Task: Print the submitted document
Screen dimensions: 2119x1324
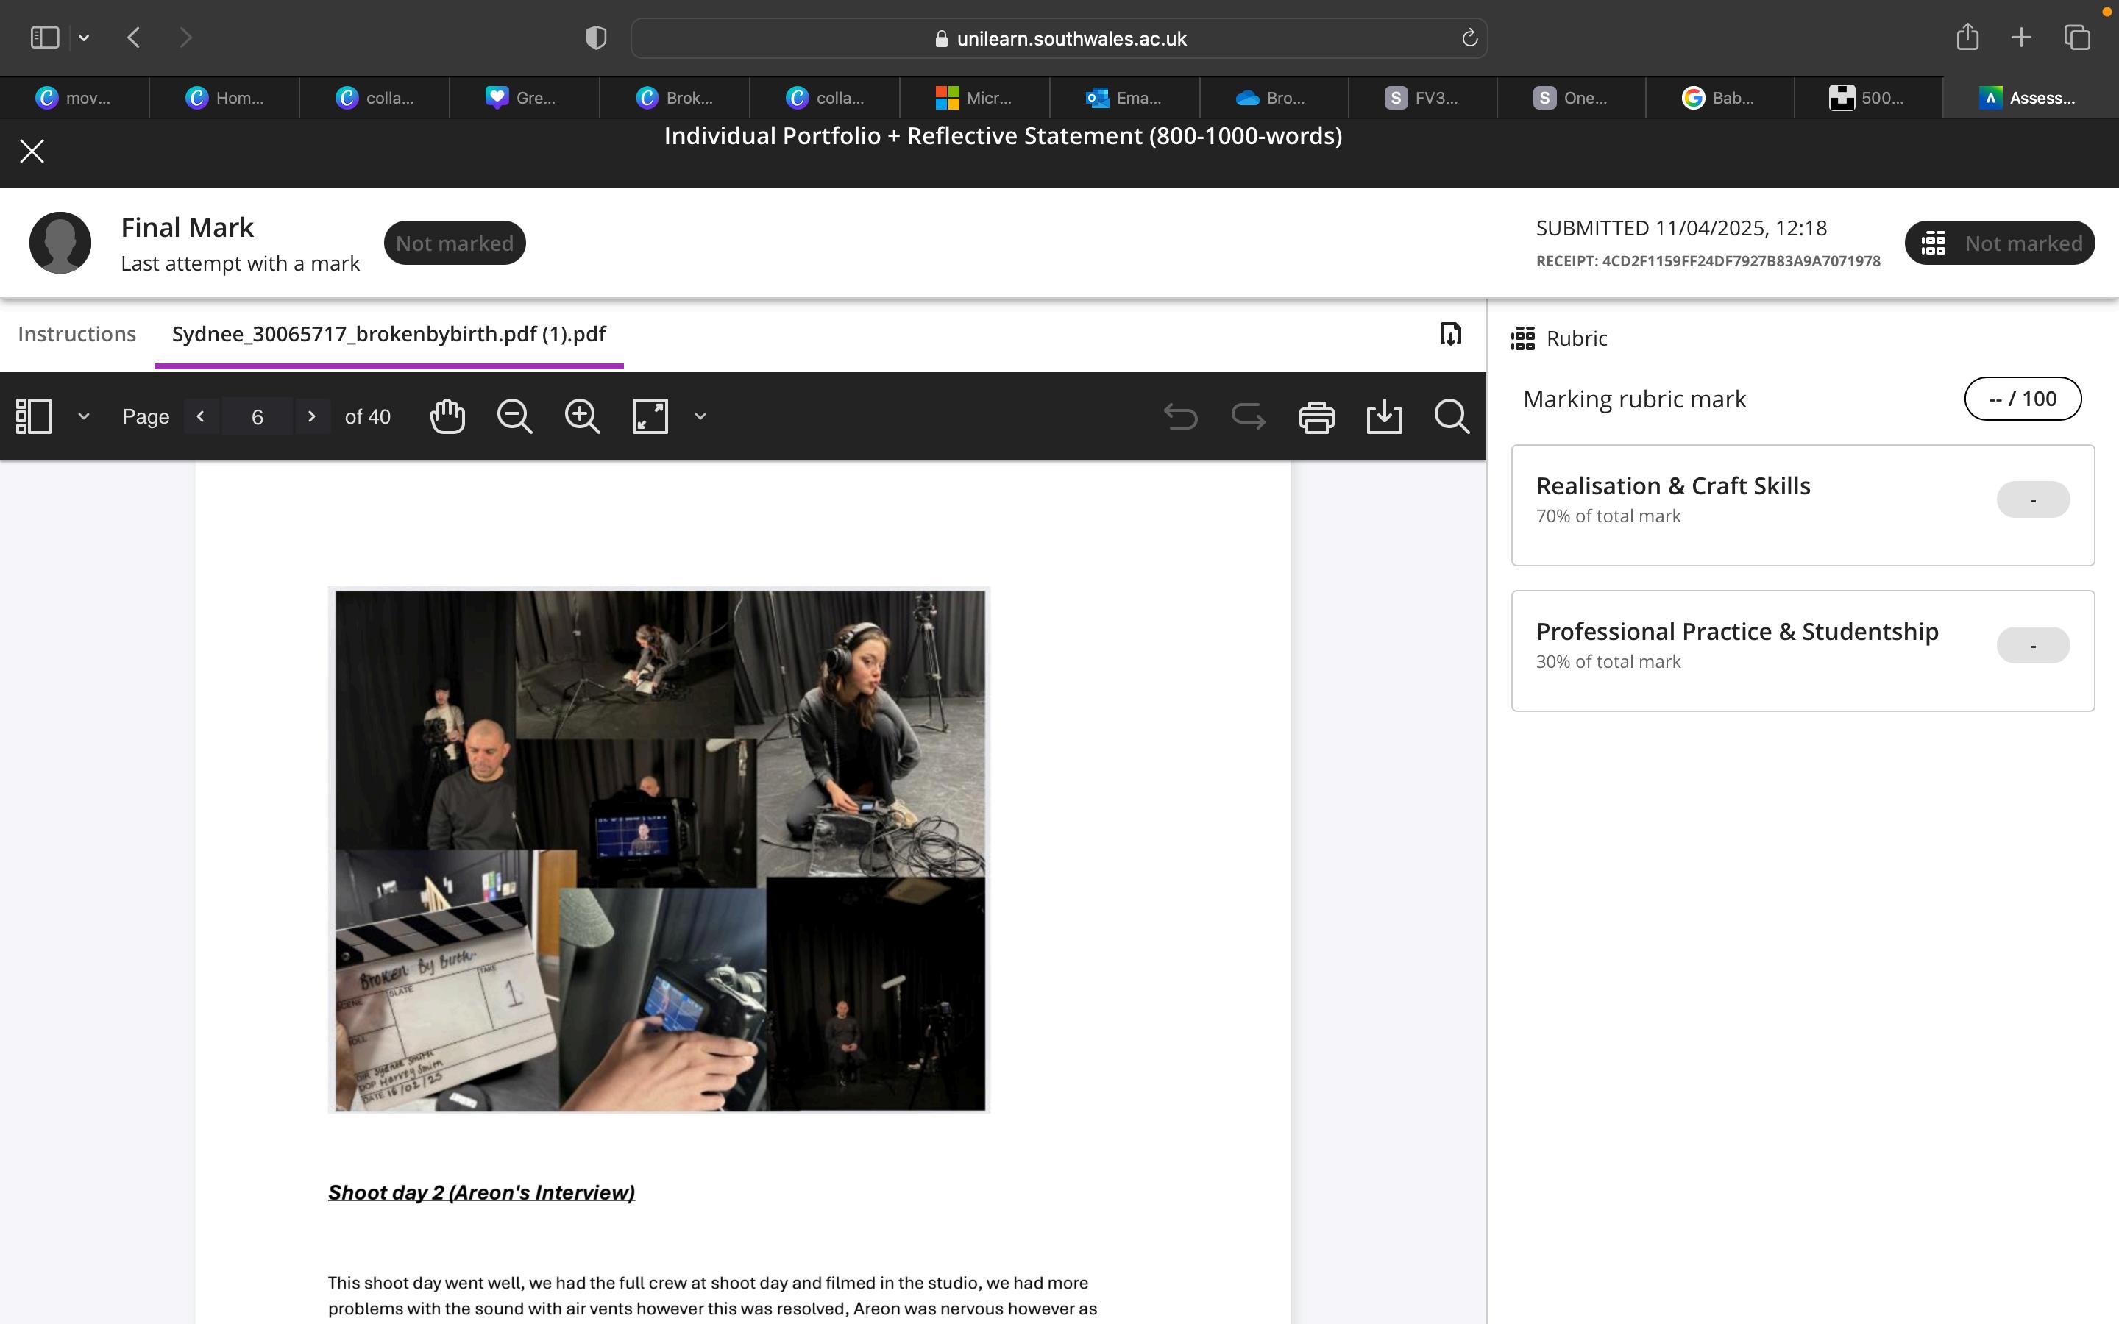Action: click(1316, 417)
